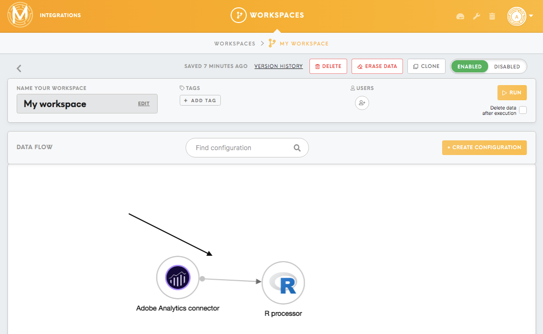This screenshot has height=334, width=543.
Task: Select the Adobe Analytics connector node
Action: pyautogui.click(x=178, y=277)
